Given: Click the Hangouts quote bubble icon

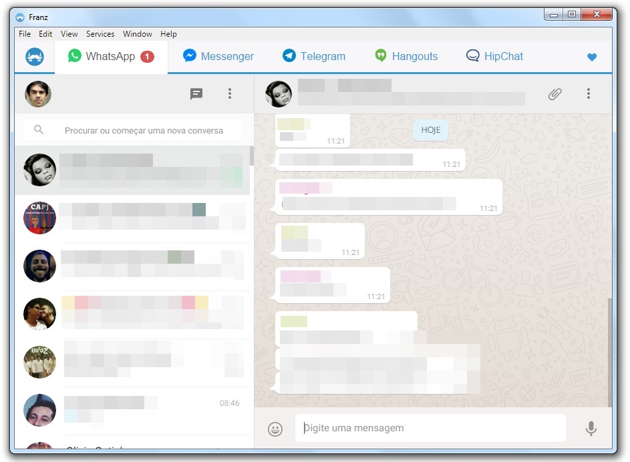Looking at the screenshot, I should click(381, 55).
